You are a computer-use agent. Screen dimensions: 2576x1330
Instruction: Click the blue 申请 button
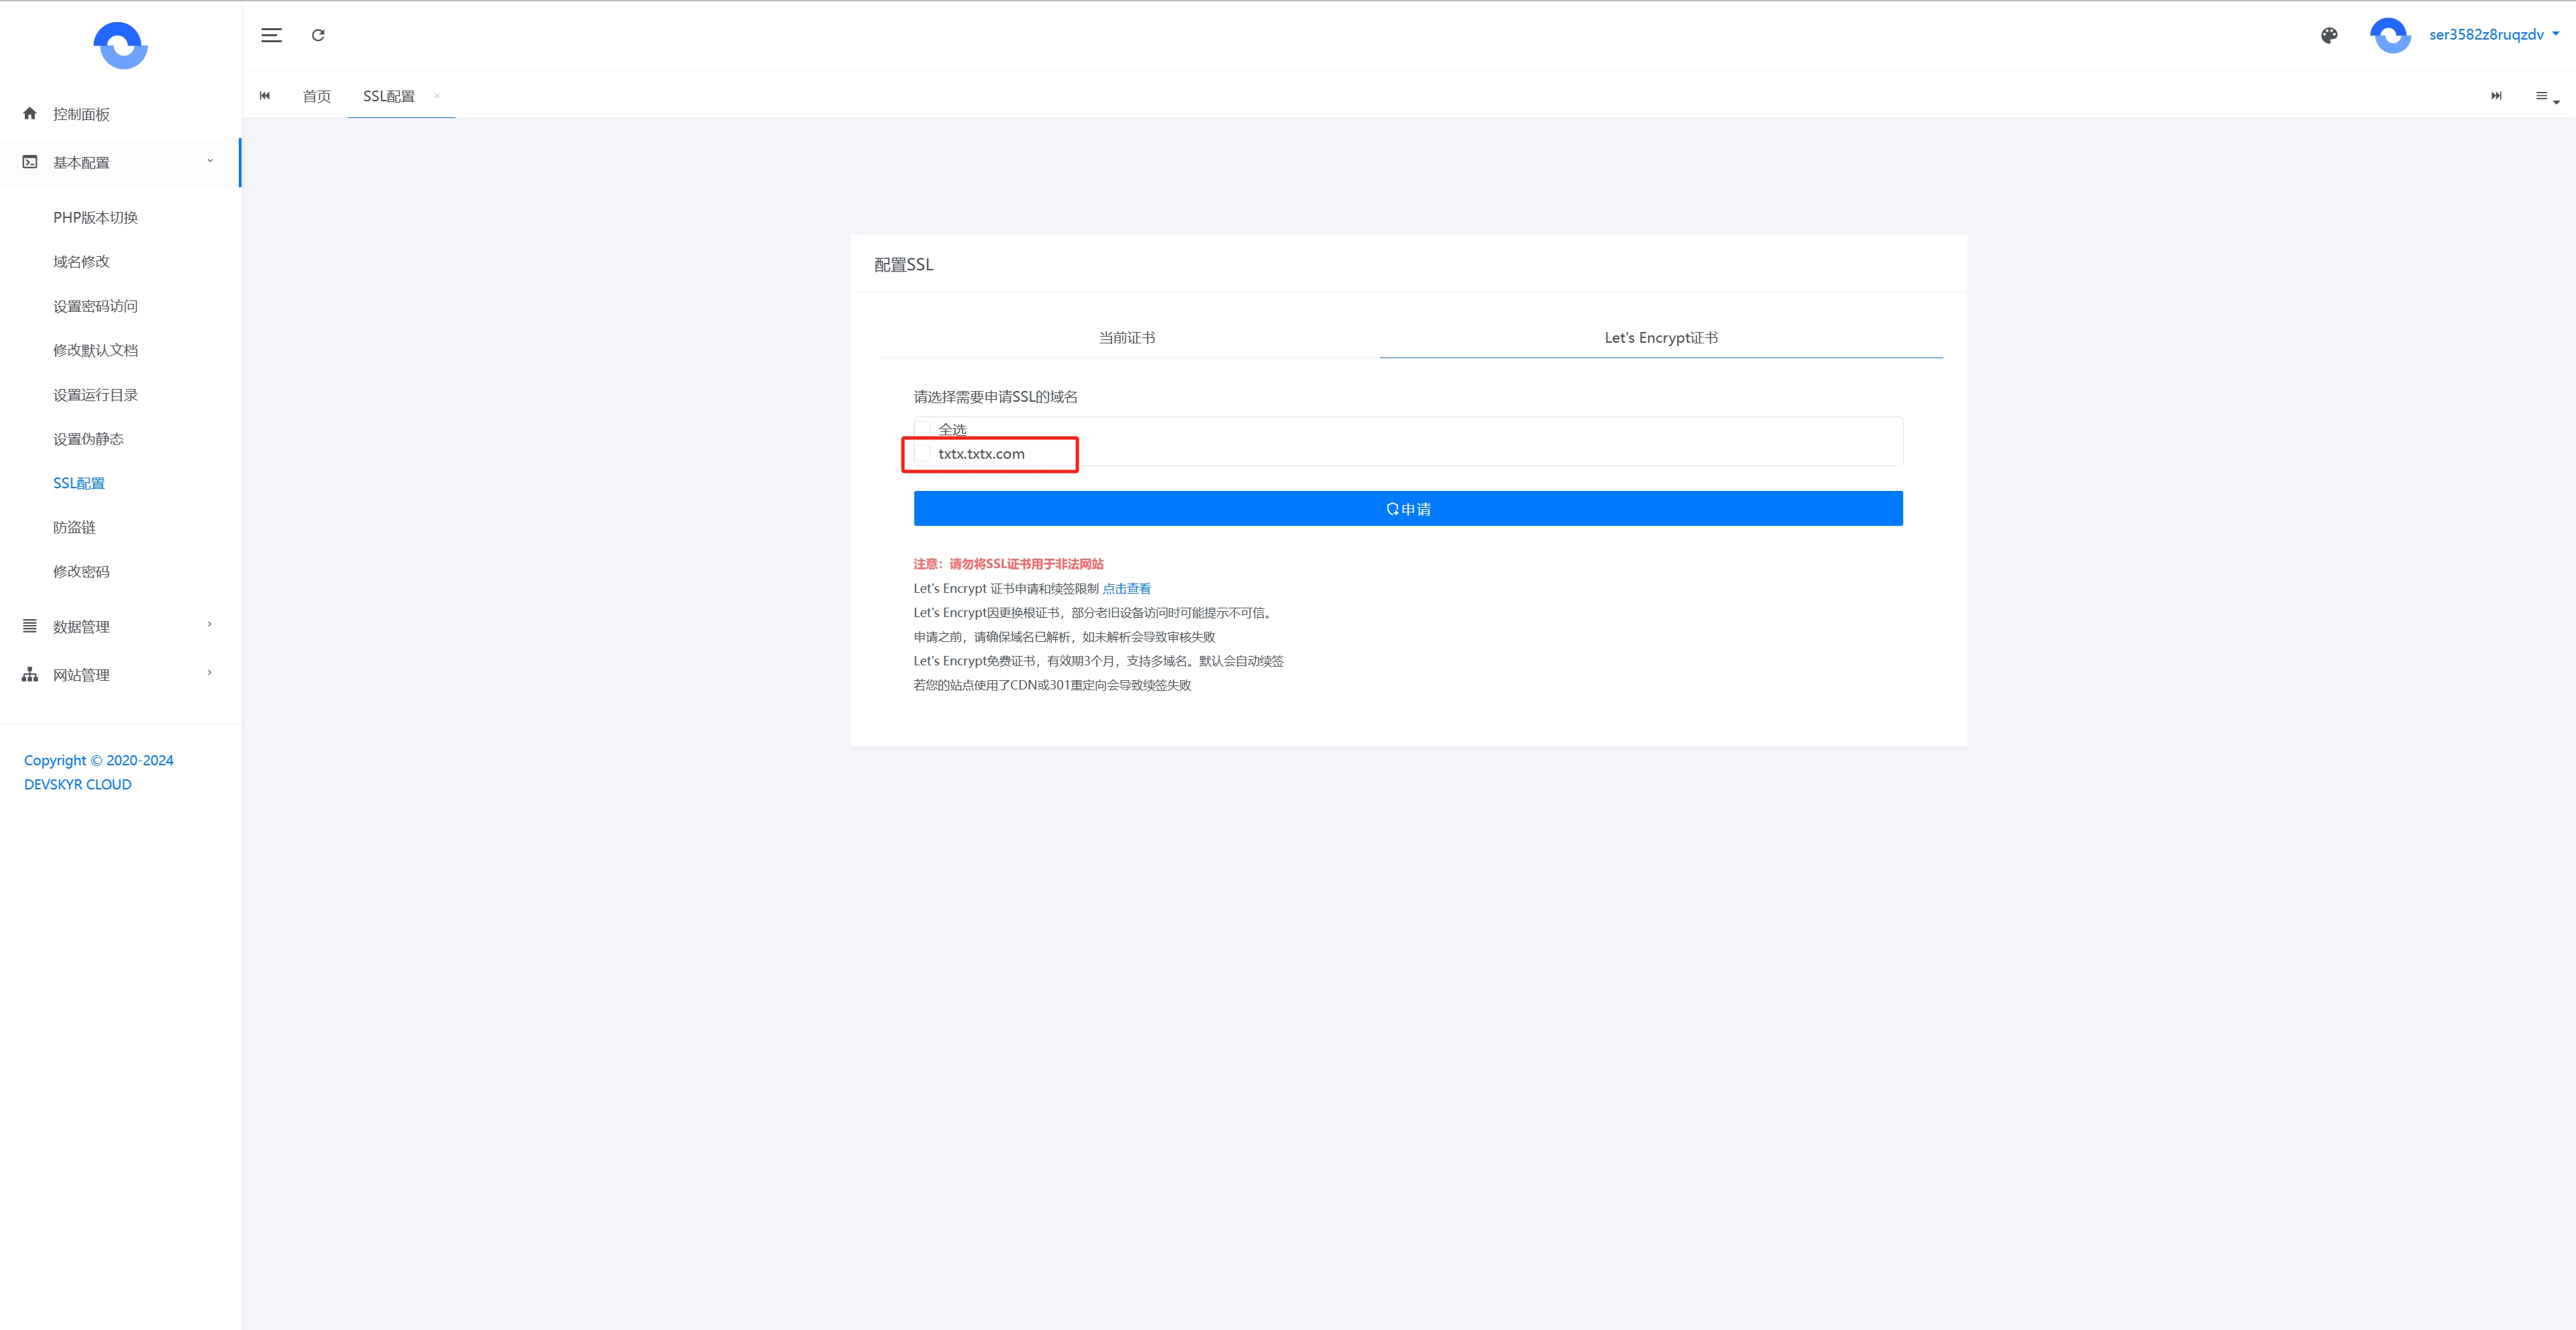coord(1407,509)
